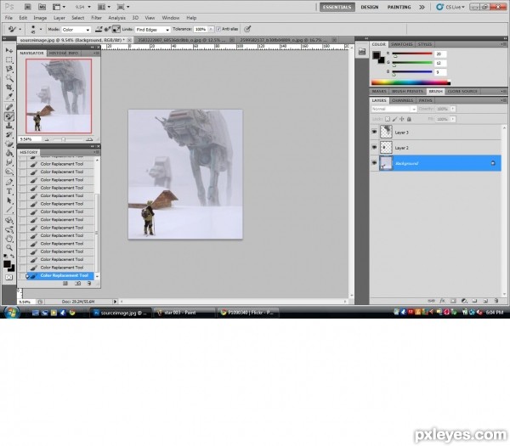Image resolution: width=510 pixels, height=446 pixels.
Task: Open the Image menu
Action: (x=40, y=18)
